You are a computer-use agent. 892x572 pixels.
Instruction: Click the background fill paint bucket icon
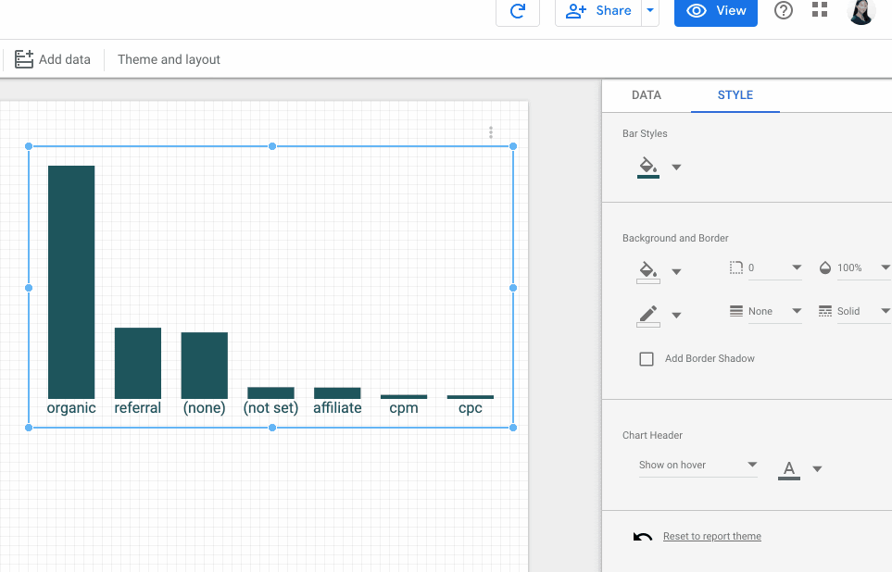[x=648, y=270]
